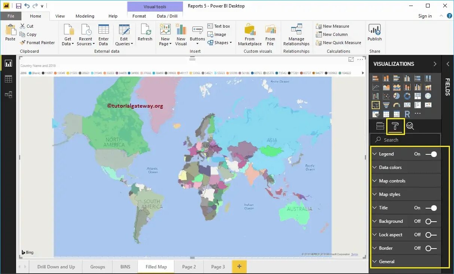The height and width of the screenshot is (274, 454).
Task: Open More options ellipsis on map visual
Action: click(360, 59)
